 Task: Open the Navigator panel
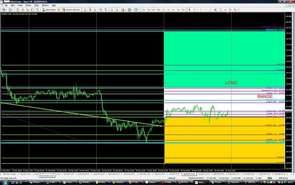tap(27, 9)
